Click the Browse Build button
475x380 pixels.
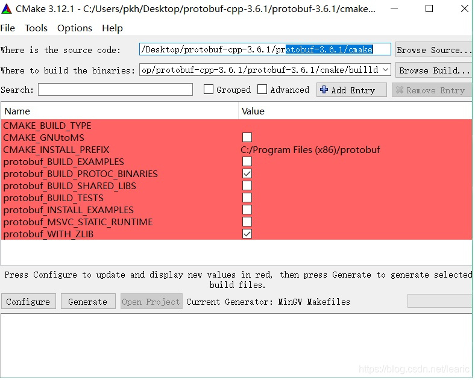(x=433, y=70)
